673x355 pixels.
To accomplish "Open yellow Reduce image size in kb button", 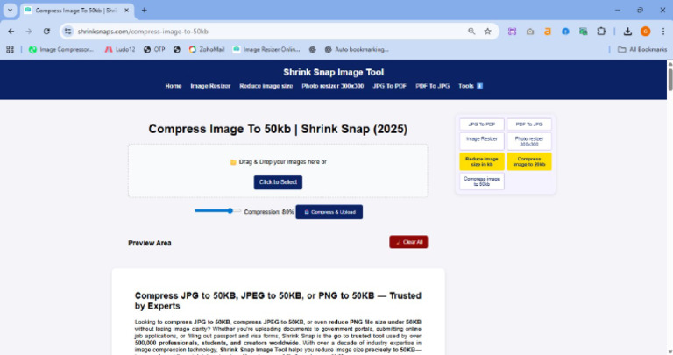I will tap(482, 161).
